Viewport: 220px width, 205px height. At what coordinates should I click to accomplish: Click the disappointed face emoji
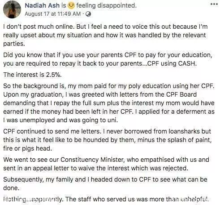(x=71, y=5)
